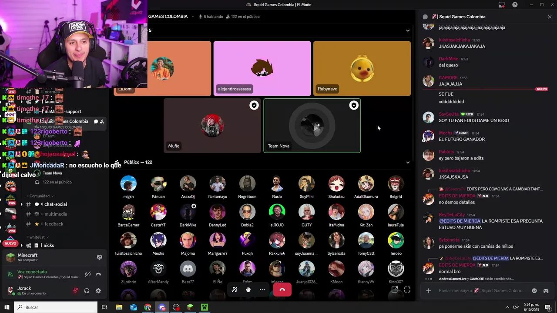
Task: Share Minecraft screen icon
Action: click(99, 257)
